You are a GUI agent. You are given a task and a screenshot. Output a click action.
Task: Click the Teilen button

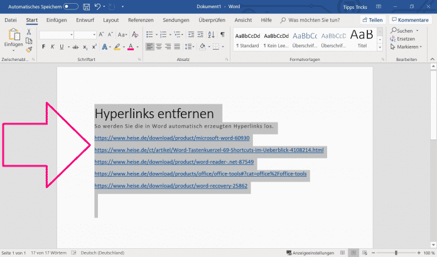click(x=372, y=20)
